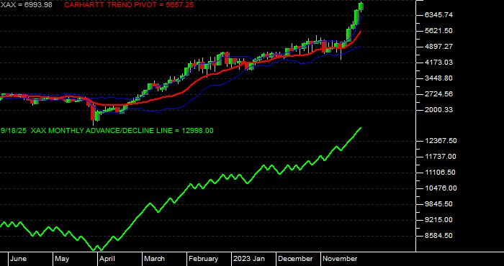Click the 4897.27 price axis value

point(438,46)
